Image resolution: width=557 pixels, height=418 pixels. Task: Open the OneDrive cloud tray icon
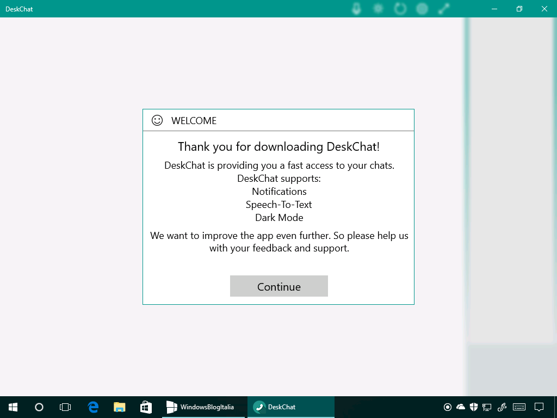(x=461, y=407)
